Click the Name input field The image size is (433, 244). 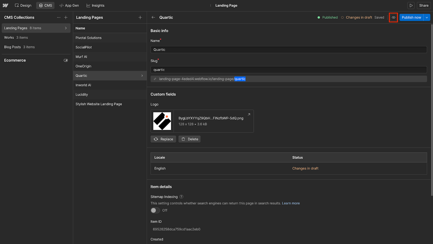(x=289, y=50)
